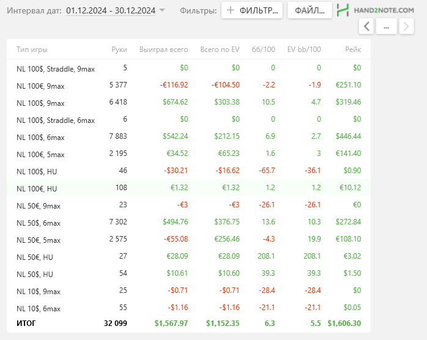Click rake cell $446.44
Viewport: 427px width, 340px height.
click(348, 136)
